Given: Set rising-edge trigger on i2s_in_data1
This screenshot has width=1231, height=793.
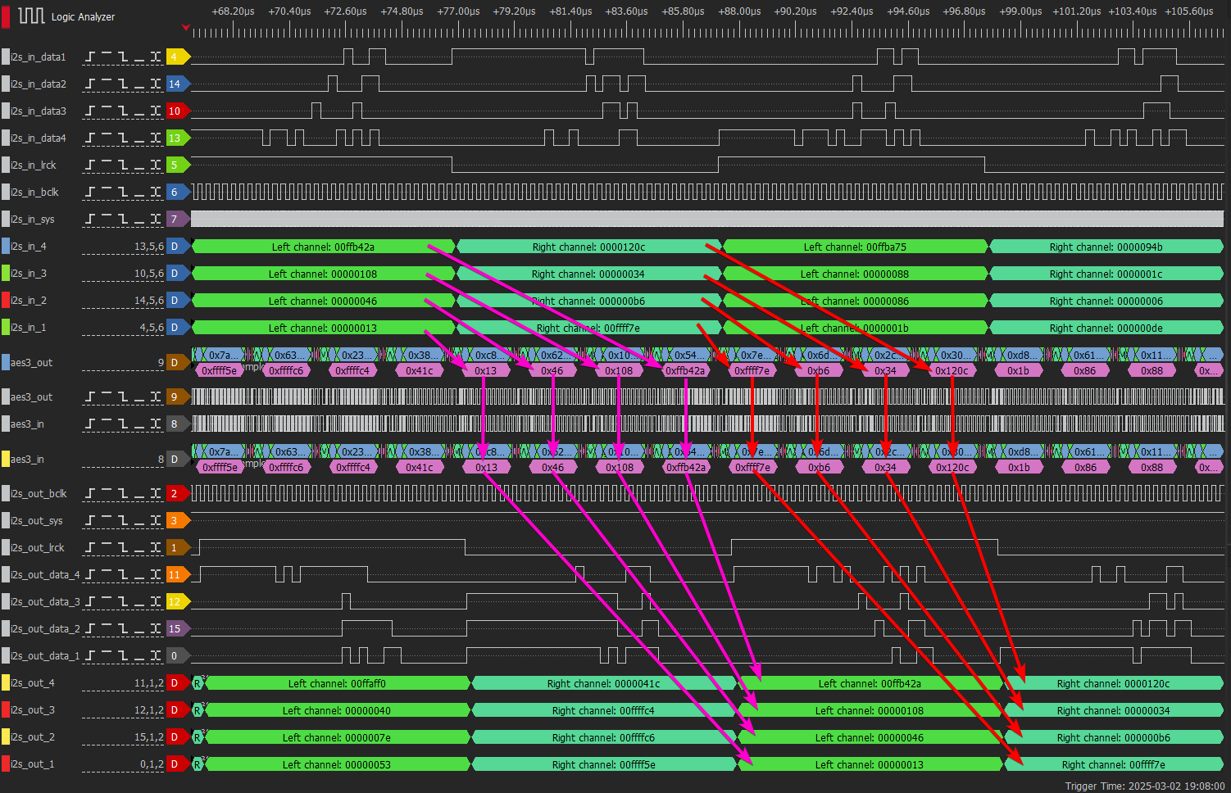Looking at the screenshot, I should [90, 57].
